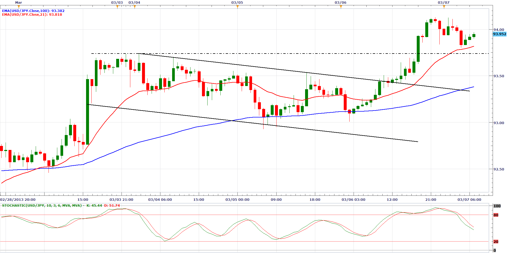Select the STOCHASTIC indicator title label
Viewport: 510px width, 253px height.
pos(42,206)
